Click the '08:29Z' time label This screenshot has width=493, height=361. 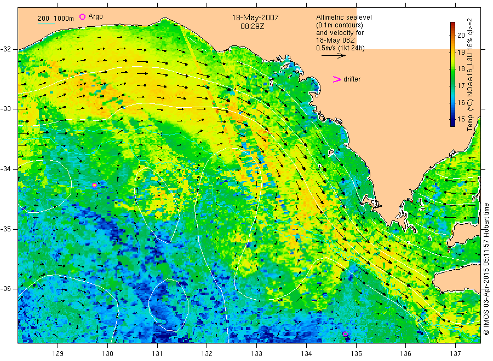point(253,26)
